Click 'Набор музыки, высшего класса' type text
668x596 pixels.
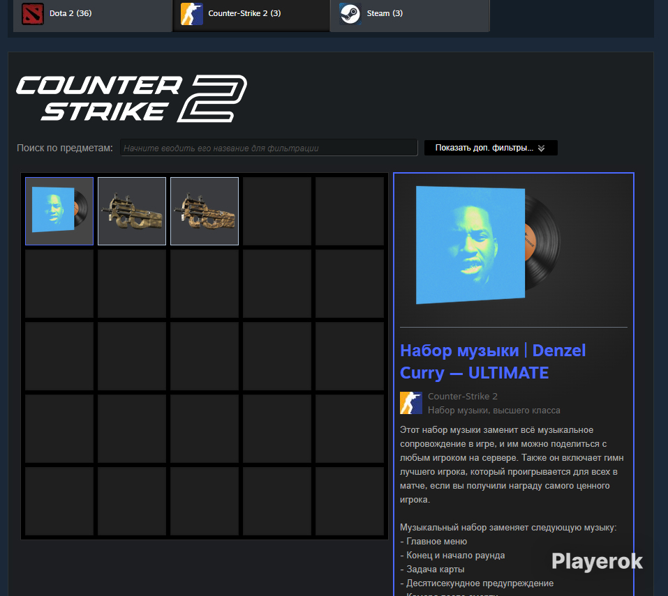494,410
